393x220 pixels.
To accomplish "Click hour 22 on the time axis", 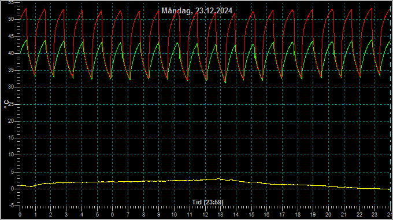I will pos(359,215).
